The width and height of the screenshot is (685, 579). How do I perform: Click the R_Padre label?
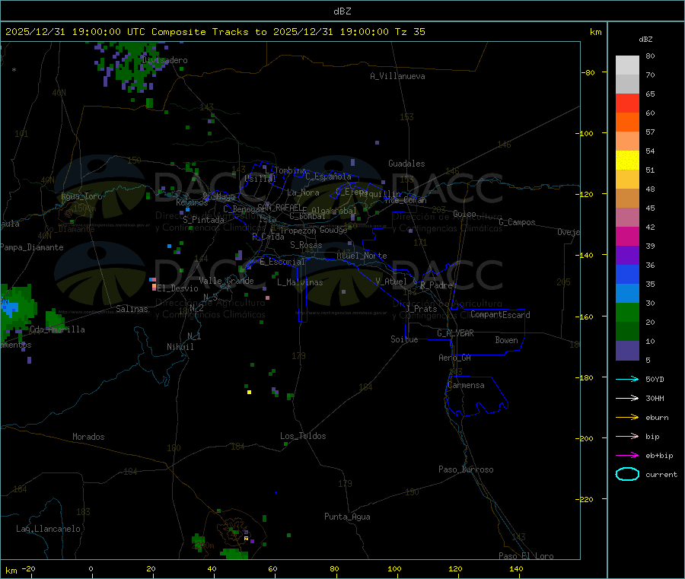coord(436,285)
